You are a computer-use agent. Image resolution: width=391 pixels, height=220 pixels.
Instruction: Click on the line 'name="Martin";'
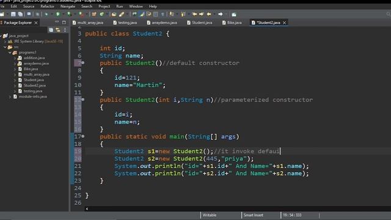(140, 85)
